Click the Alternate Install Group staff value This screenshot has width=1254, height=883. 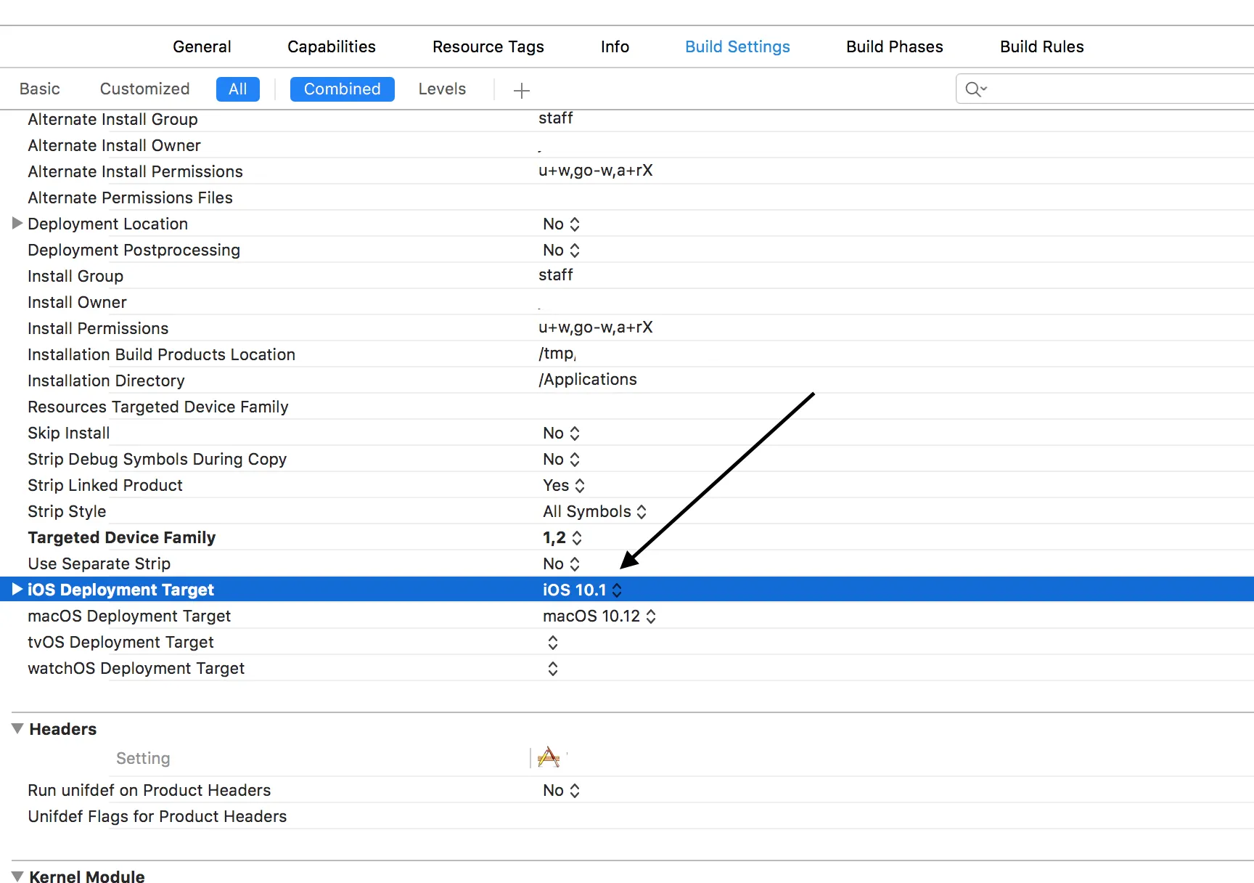click(556, 118)
